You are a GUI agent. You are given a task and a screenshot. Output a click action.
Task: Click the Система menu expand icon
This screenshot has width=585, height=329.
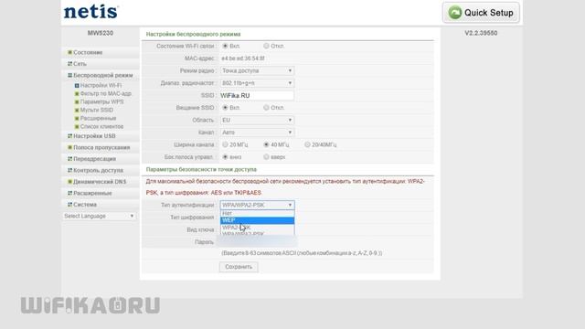(x=69, y=205)
